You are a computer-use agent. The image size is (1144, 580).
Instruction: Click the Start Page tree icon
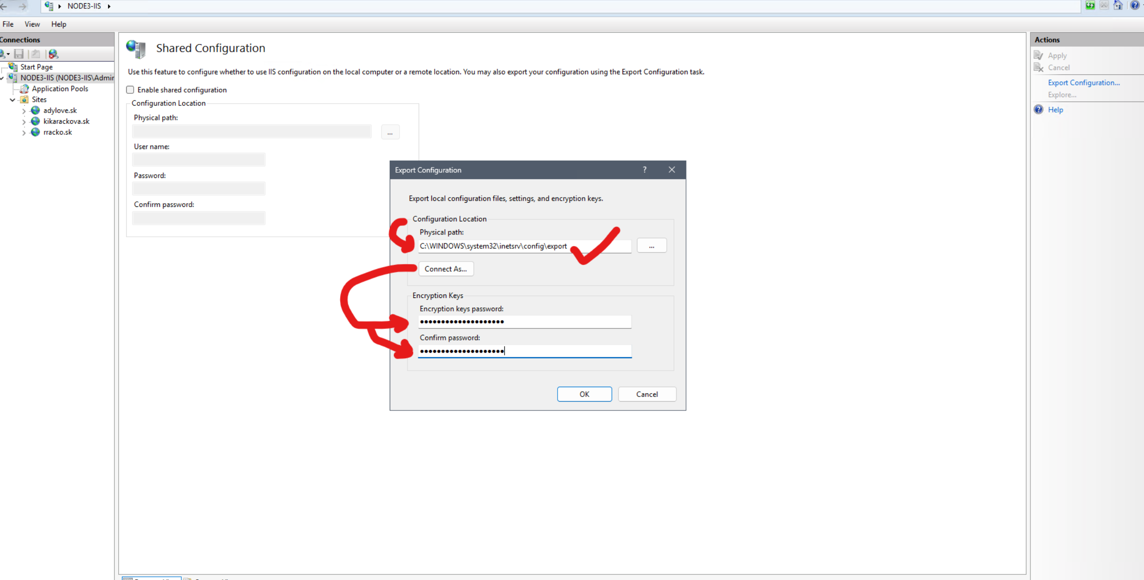13,67
